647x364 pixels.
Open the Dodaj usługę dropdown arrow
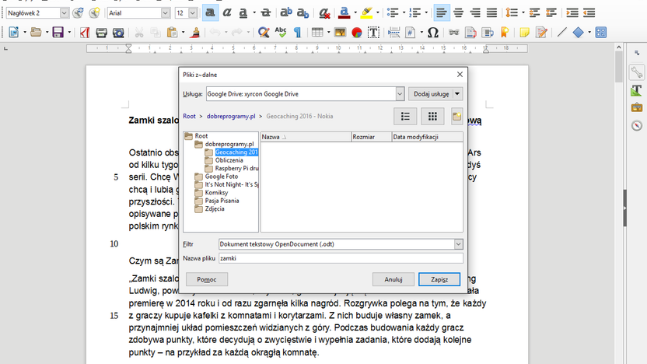(457, 94)
